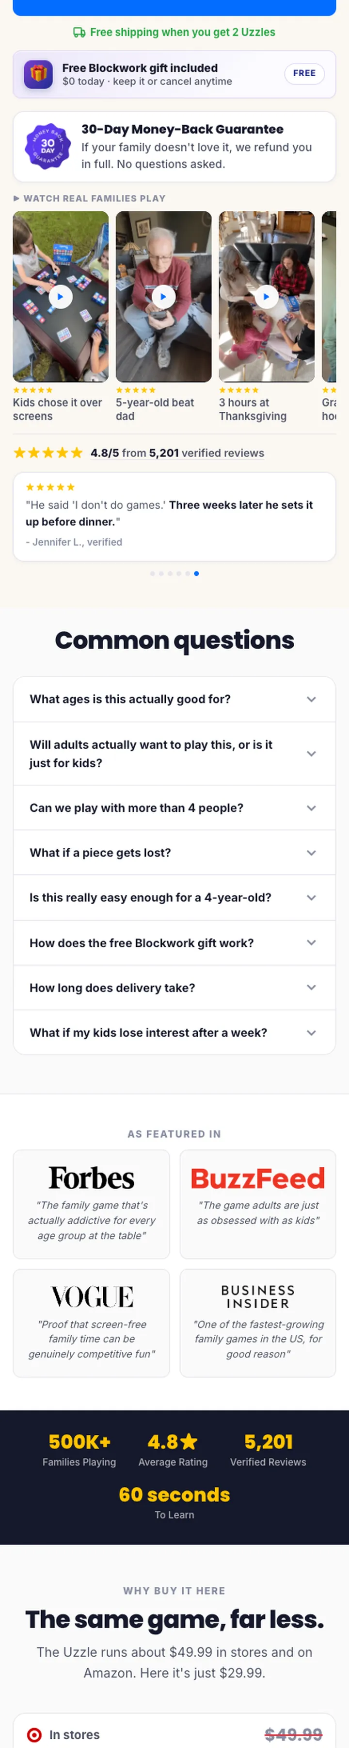Click the Blockwork gift box icon
The width and height of the screenshot is (349, 1748).
pos(38,74)
